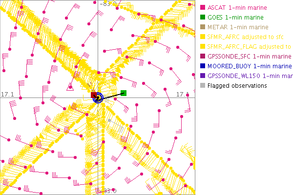Screen dimensions: 293x195
Task: Click the SFMR_AFRC yellow legend swatch
Action: click(203, 37)
